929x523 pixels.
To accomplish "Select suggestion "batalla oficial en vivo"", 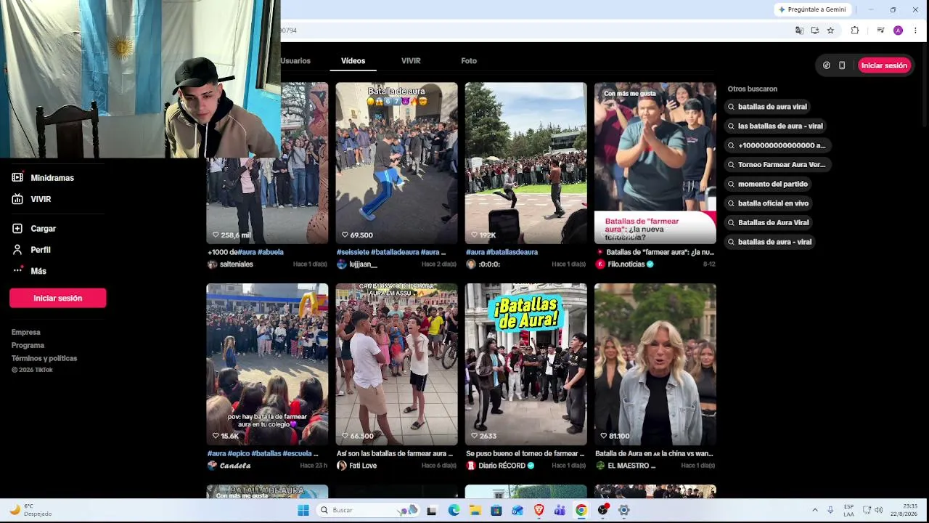I will (x=769, y=203).
